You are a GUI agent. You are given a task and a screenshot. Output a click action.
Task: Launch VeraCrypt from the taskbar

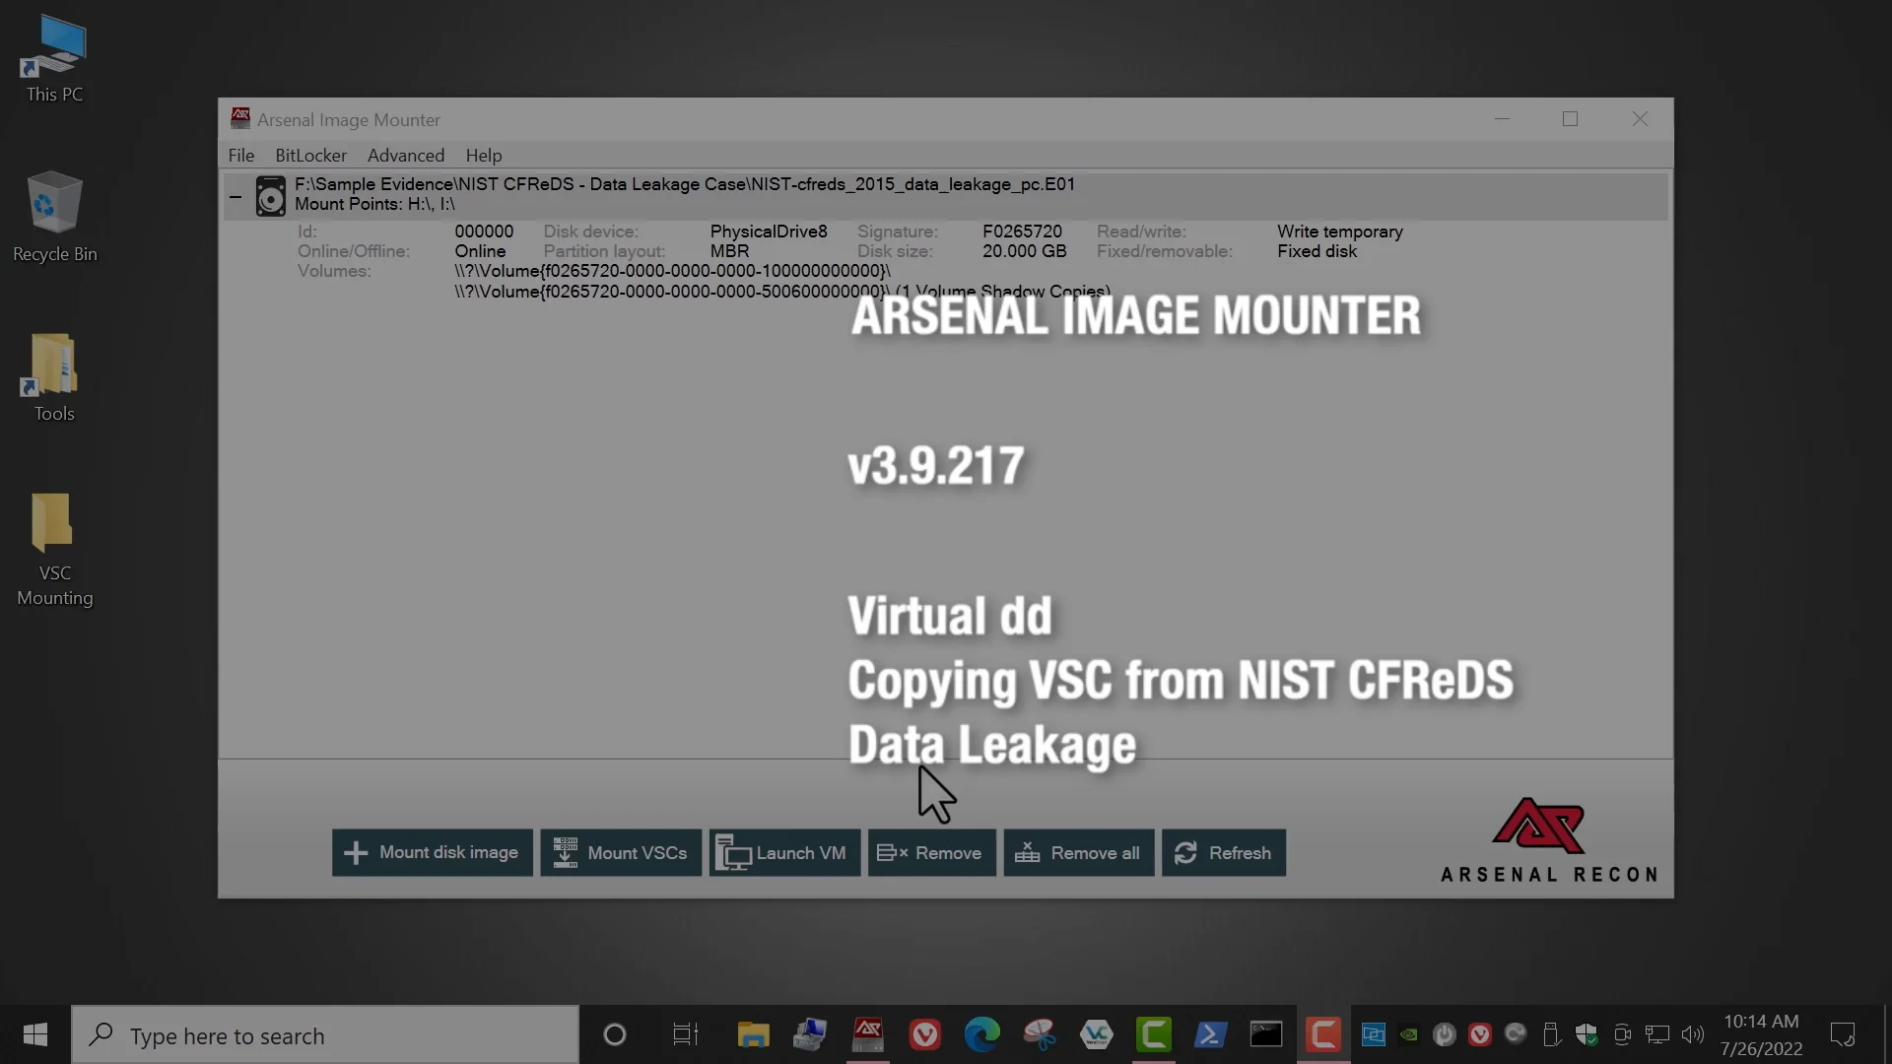[1097, 1034]
